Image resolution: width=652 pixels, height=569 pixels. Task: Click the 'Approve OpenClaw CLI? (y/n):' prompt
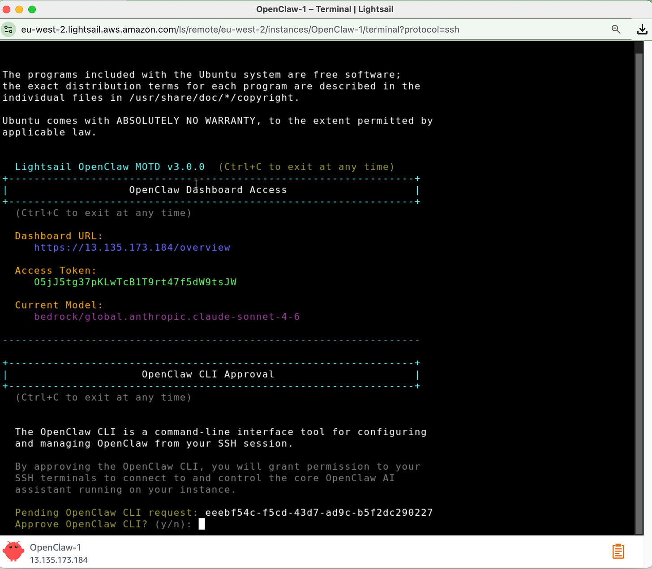click(x=103, y=524)
